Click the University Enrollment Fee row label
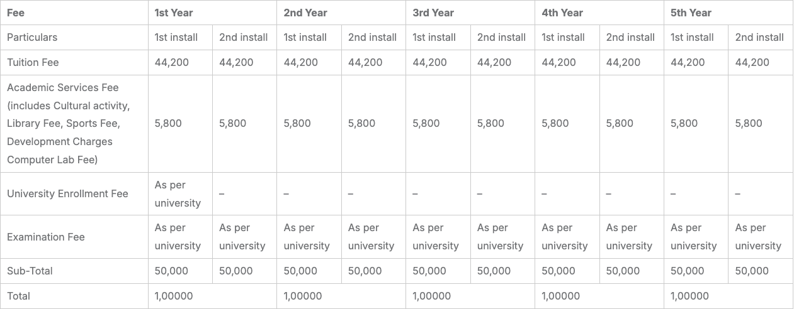The height and width of the screenshot is (309, 794). [x=67, y=193]
